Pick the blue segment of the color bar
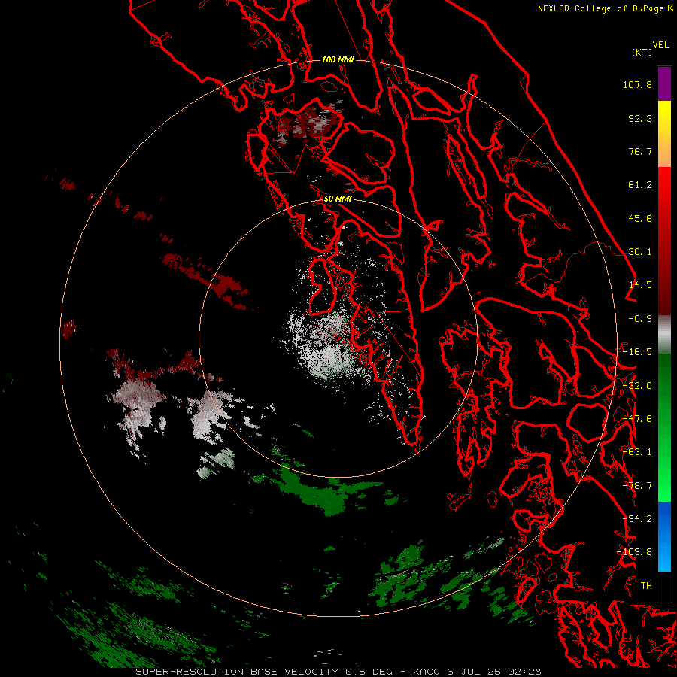The height and width of the screenshot is (677, 677). [664, 536]
